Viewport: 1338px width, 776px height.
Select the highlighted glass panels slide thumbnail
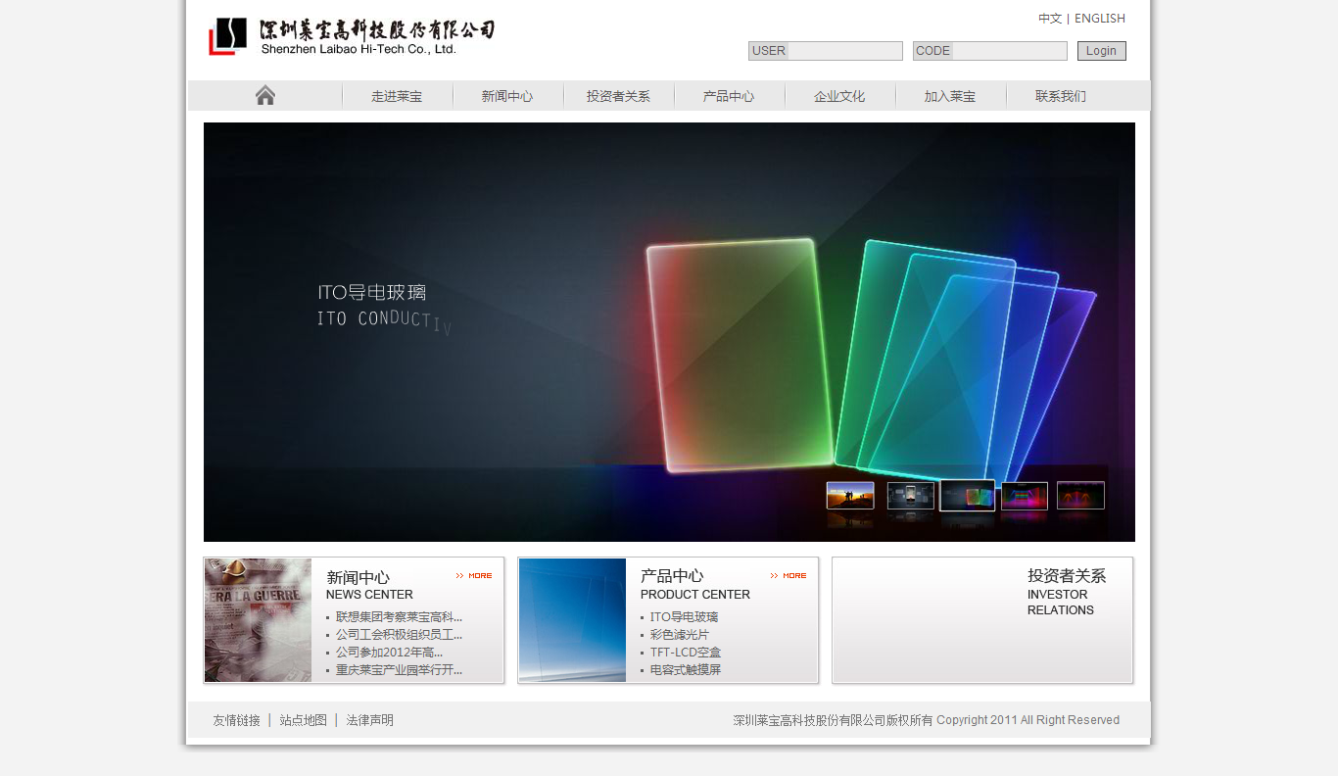point(967,496)
